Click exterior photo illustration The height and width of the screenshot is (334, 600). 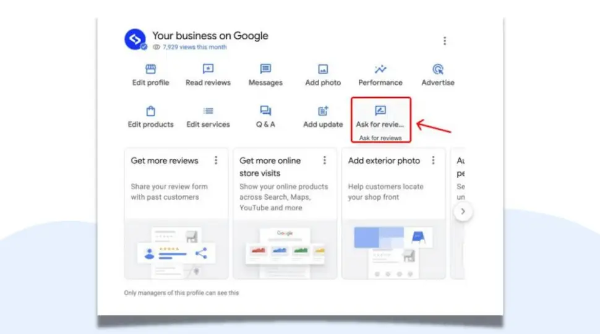point(393,249)
